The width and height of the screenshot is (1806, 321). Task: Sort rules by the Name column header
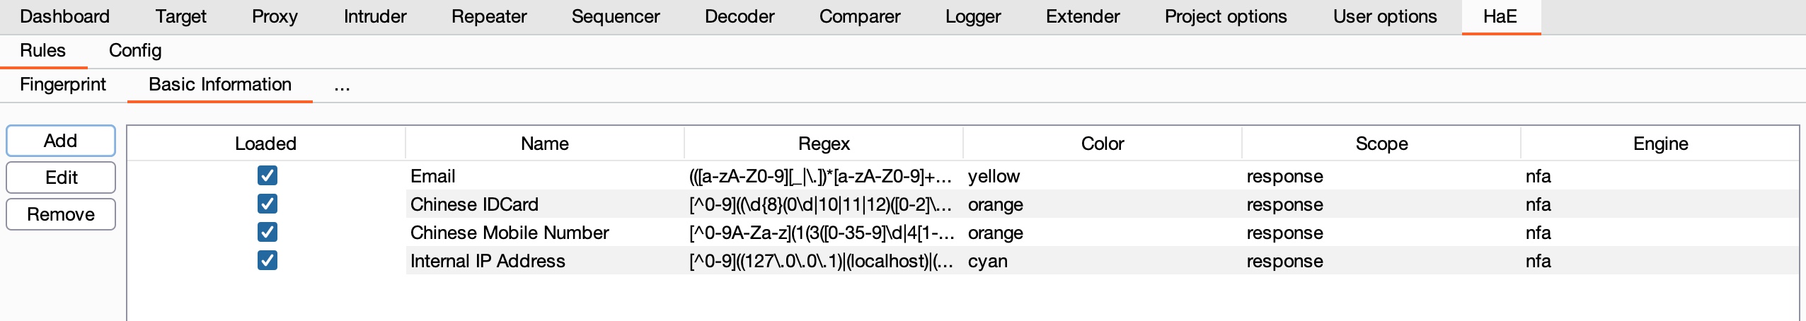coord(544,144)
